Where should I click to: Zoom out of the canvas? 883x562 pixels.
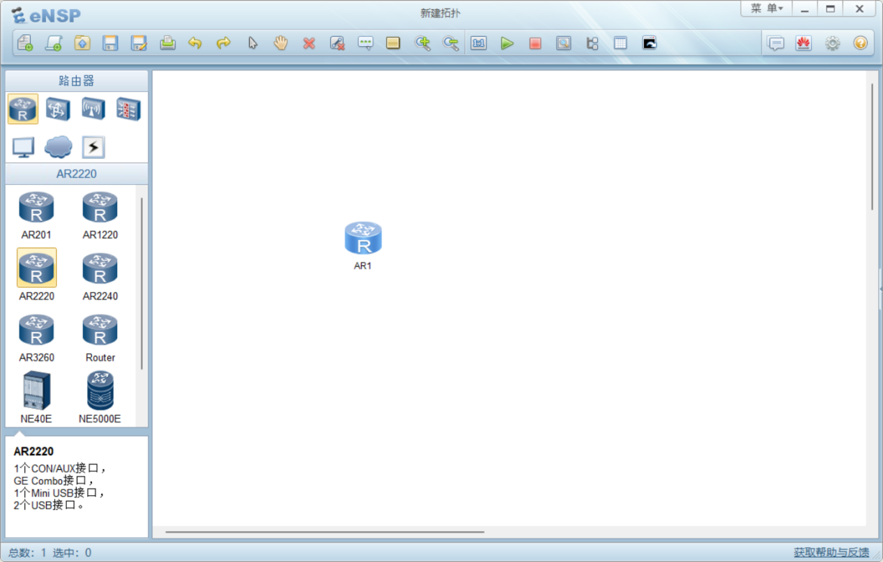coord(451,43)
